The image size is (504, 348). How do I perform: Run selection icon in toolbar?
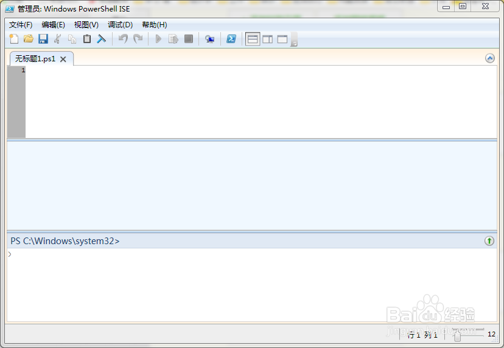pyautogui.click(x=173, y=39)
